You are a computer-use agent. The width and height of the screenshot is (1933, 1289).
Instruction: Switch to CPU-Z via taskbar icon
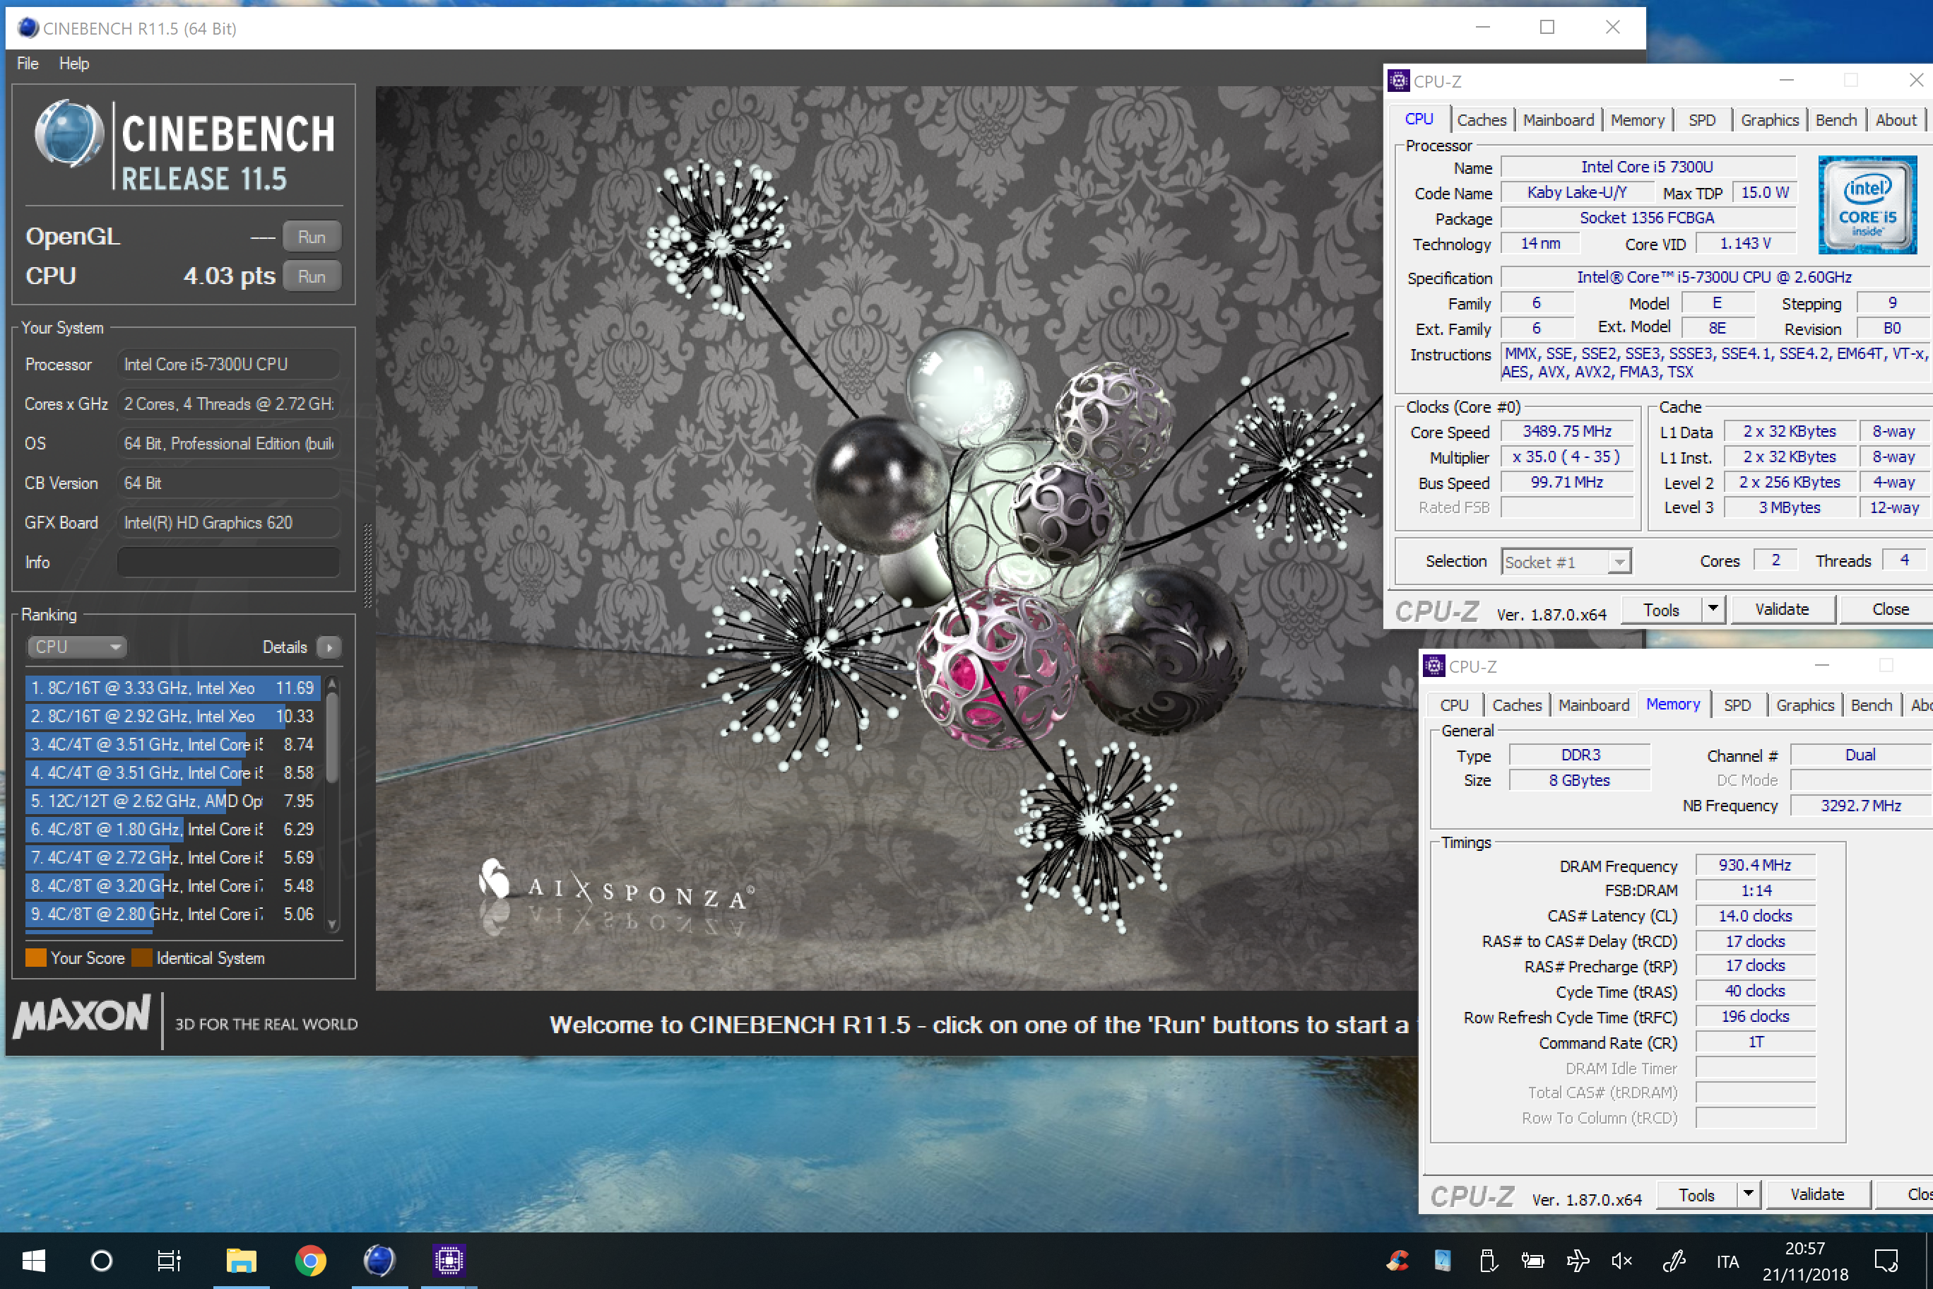pyautogui.click(x=449, y=1260)
